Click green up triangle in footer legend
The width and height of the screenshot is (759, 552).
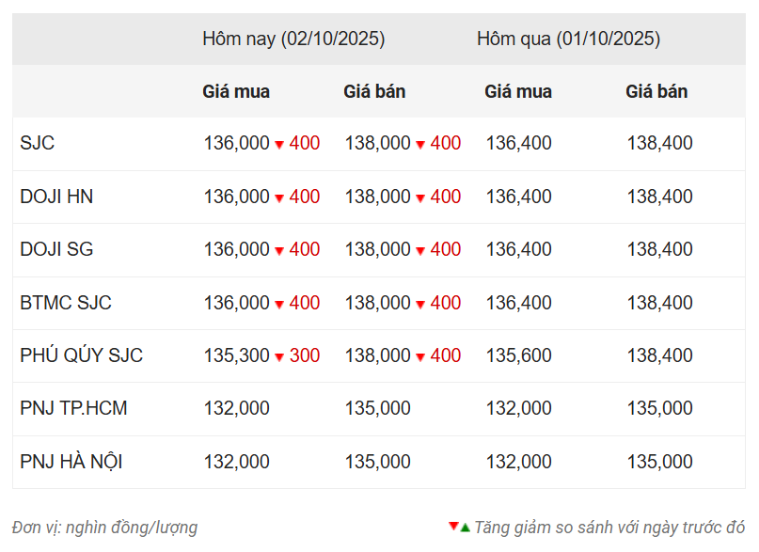pyautogui.click(x=465, y=526)
